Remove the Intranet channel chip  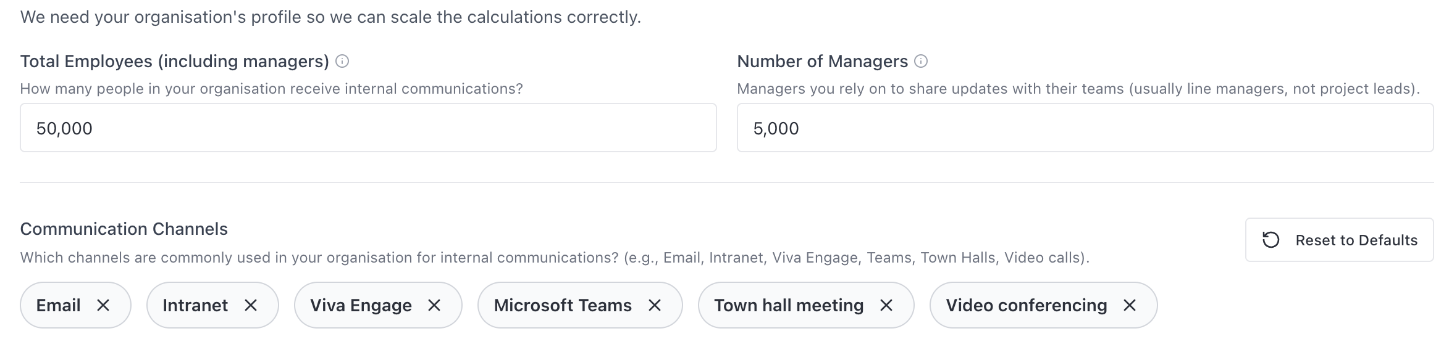click(x=251, y=305)
